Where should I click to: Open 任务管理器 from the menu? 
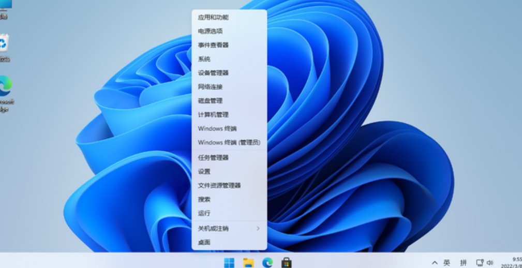tap(213, 157)
